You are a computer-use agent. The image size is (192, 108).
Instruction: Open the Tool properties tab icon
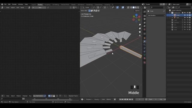pos(145,12)
